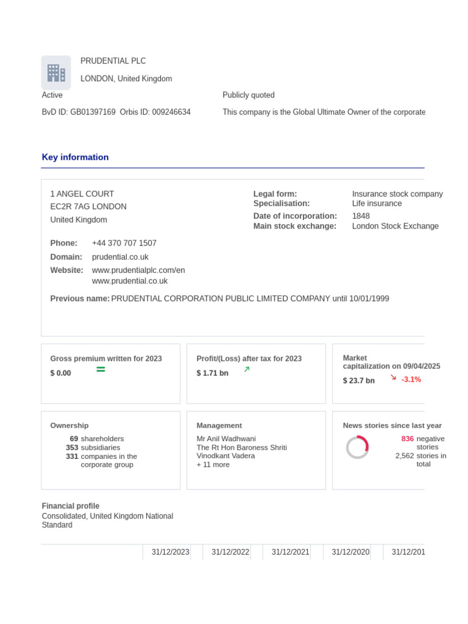Image resolution: width=468 pixels, height=624 pixels.
Task: Click the $ 23.7 bn market capitalization value
Action: pyautogui.click(x=358, y=381)
